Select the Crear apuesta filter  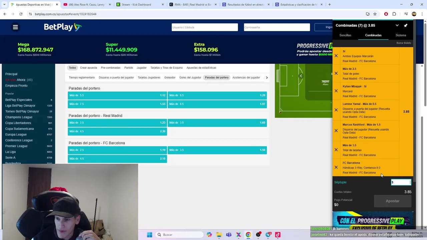(88, 68)
